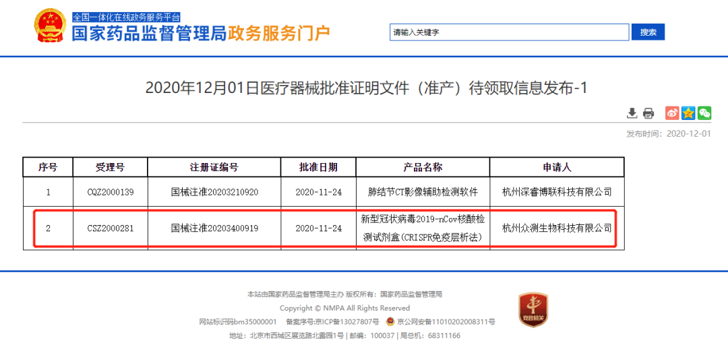Click the police shield icon in footer

click(391, 321)
